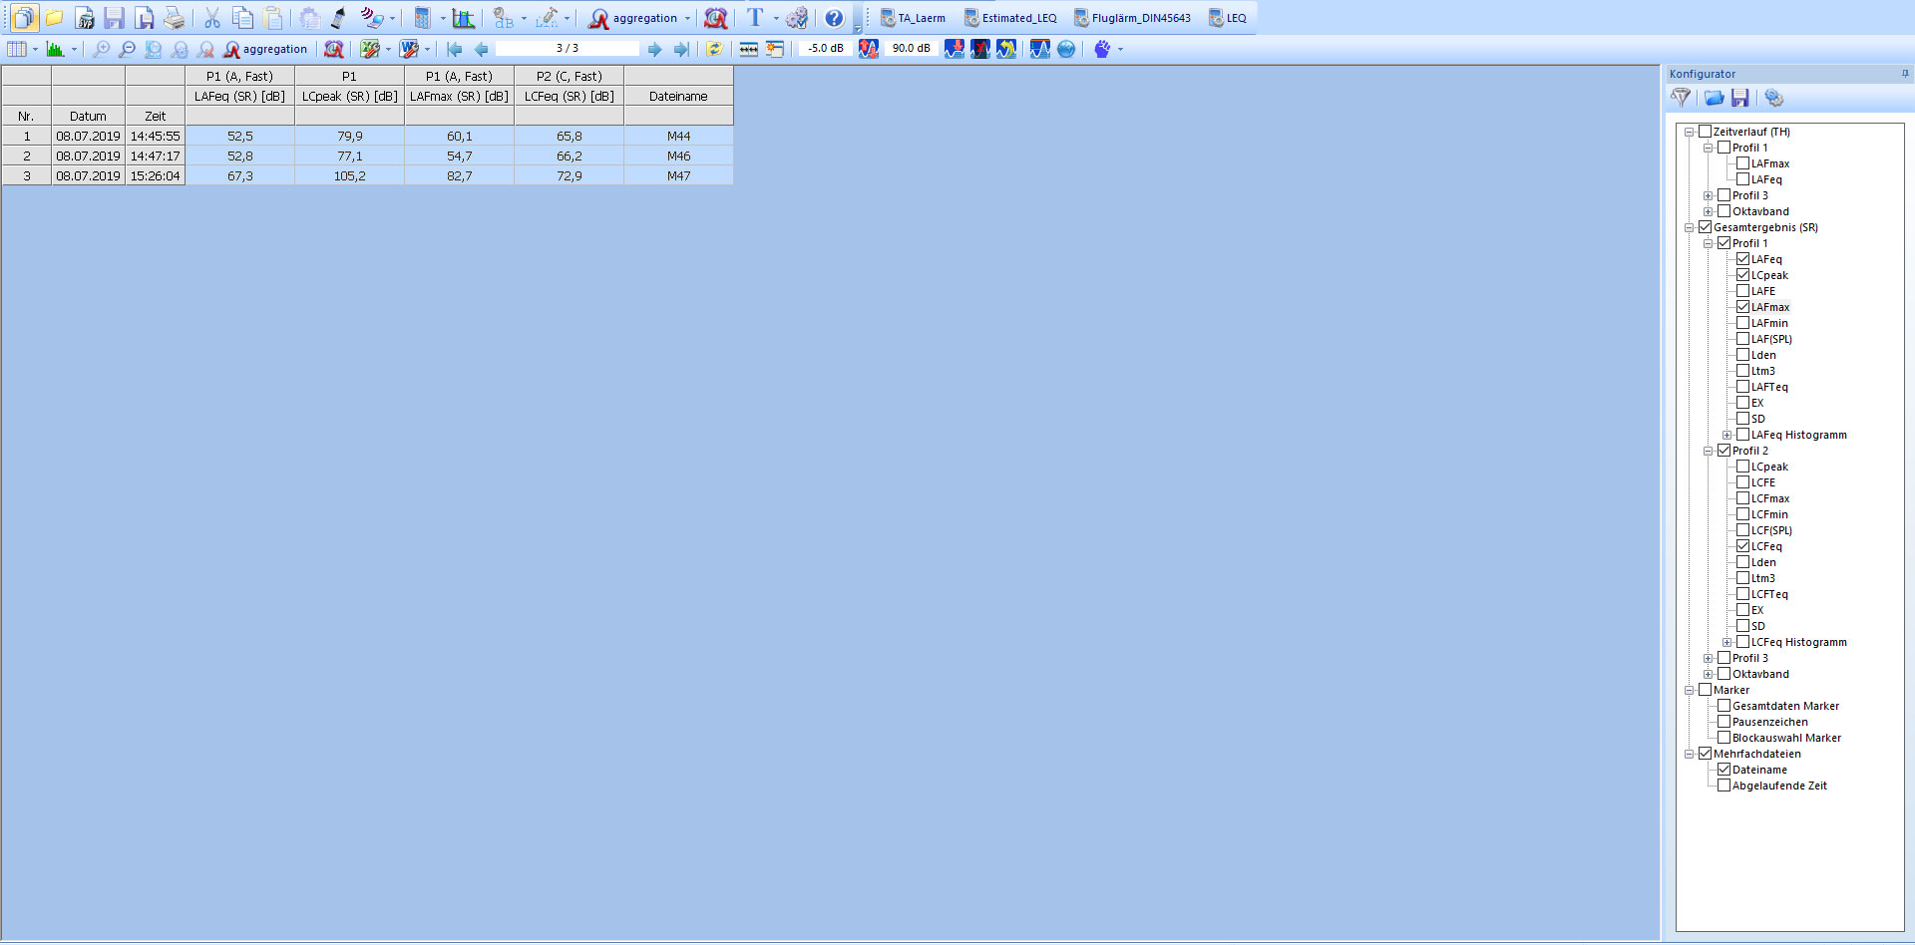1915x945 pixels.
Task: Go to next record arrow
Action: click(654, 49)
